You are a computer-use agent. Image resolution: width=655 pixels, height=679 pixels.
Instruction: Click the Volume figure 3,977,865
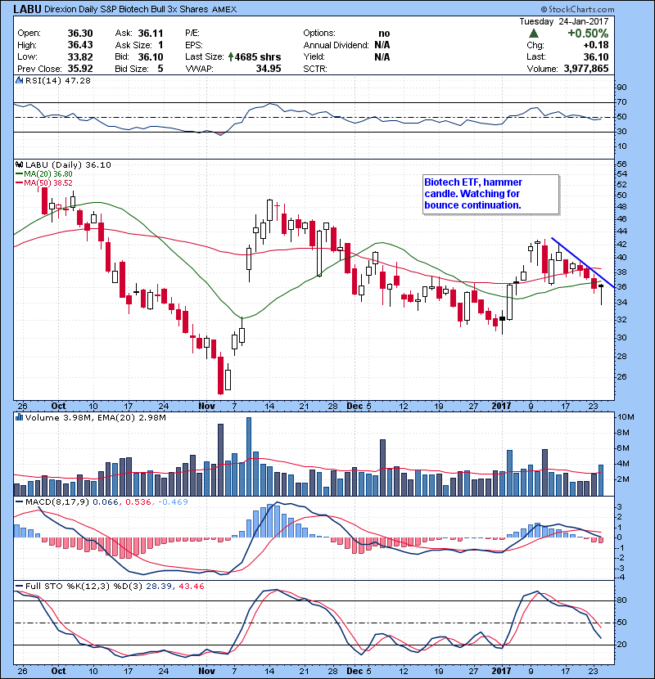pos(586,69)
